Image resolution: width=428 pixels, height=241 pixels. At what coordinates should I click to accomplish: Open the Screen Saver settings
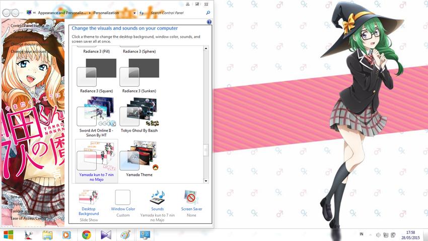pos(191,198)
